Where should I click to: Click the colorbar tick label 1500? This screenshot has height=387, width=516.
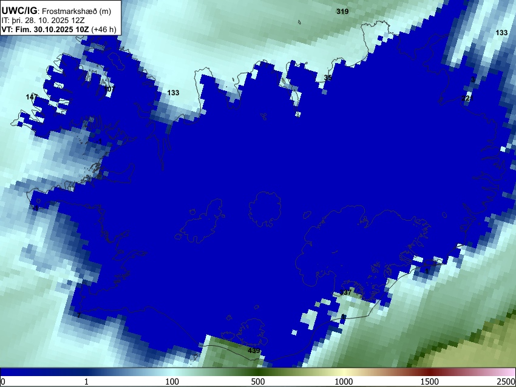(430, 382)
